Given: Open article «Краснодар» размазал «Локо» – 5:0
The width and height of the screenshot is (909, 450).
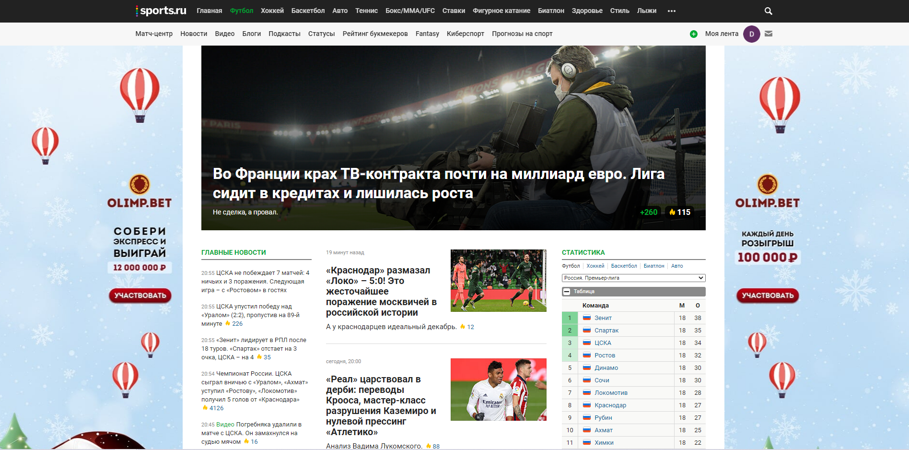Looking at the screenshot, I should click(382, 291).
